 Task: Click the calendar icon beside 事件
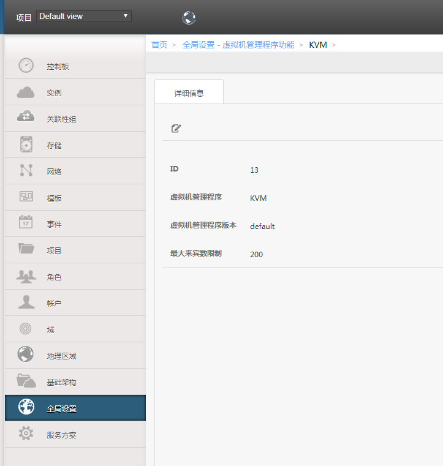[26, 222]
